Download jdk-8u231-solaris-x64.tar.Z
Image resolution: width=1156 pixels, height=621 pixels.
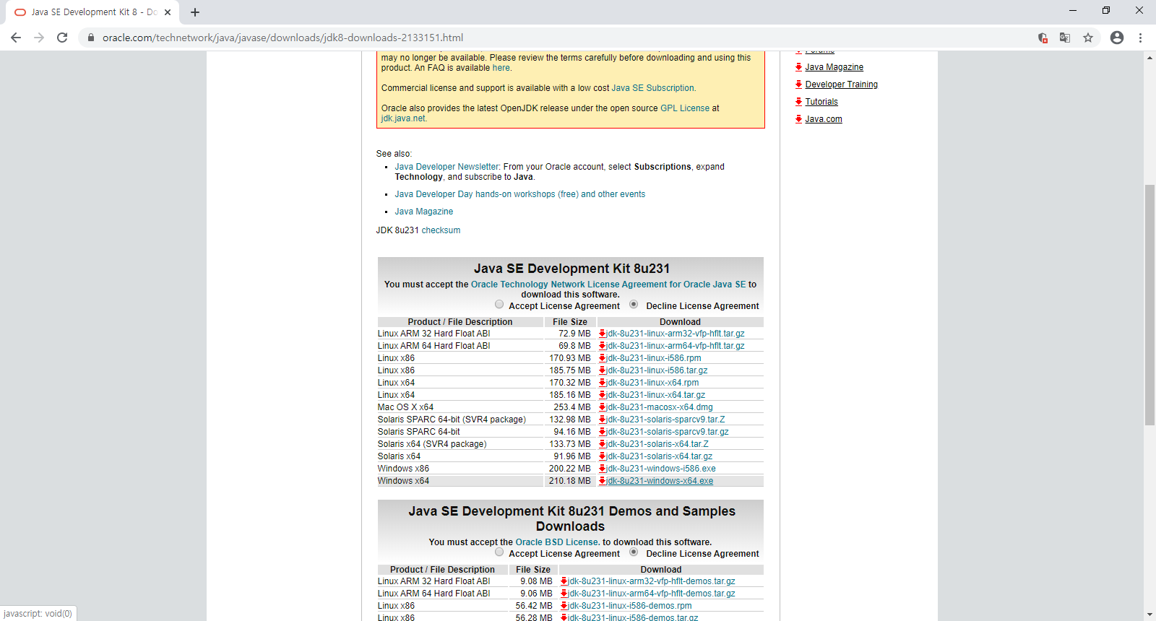[657, 444]
